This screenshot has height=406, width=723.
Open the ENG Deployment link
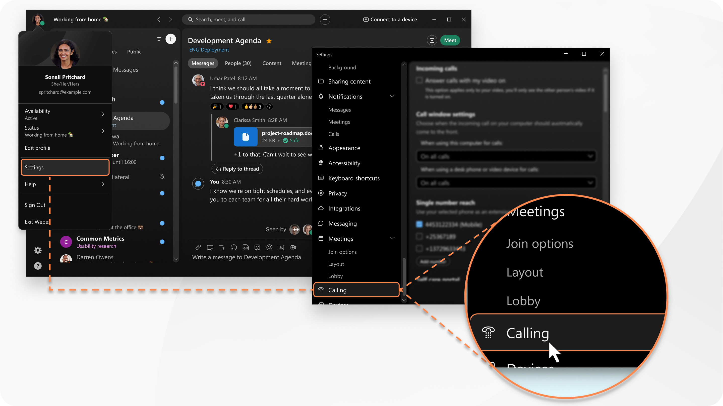click(209, 50)
